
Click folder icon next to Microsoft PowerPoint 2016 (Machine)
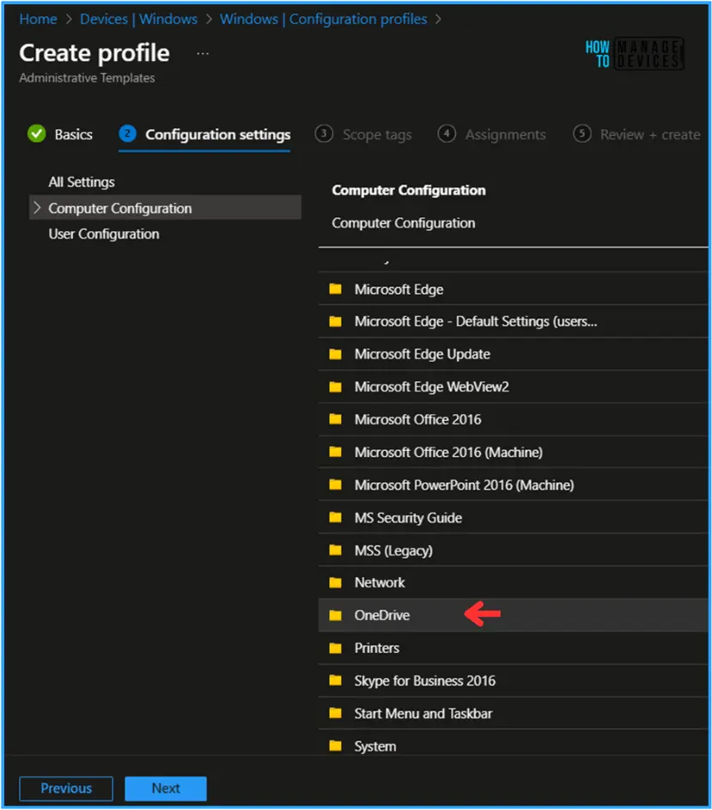pyautogui.click(x=335, y=484)
